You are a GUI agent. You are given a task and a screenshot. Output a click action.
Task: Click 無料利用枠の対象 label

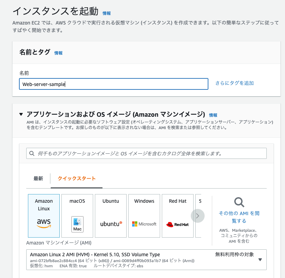coord(235,255)
